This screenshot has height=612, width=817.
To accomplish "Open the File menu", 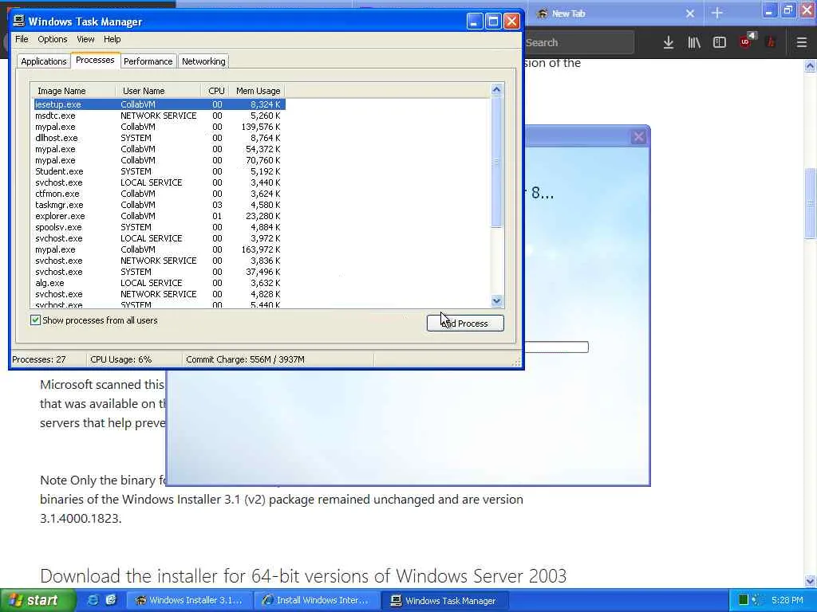I will [22, 39].
